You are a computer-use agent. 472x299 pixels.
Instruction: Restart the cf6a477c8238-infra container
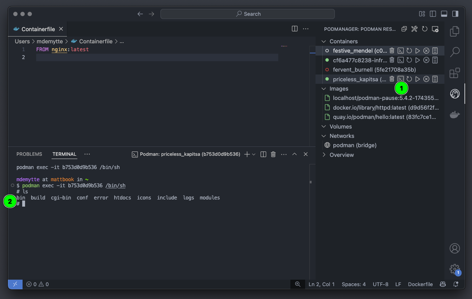409,60
